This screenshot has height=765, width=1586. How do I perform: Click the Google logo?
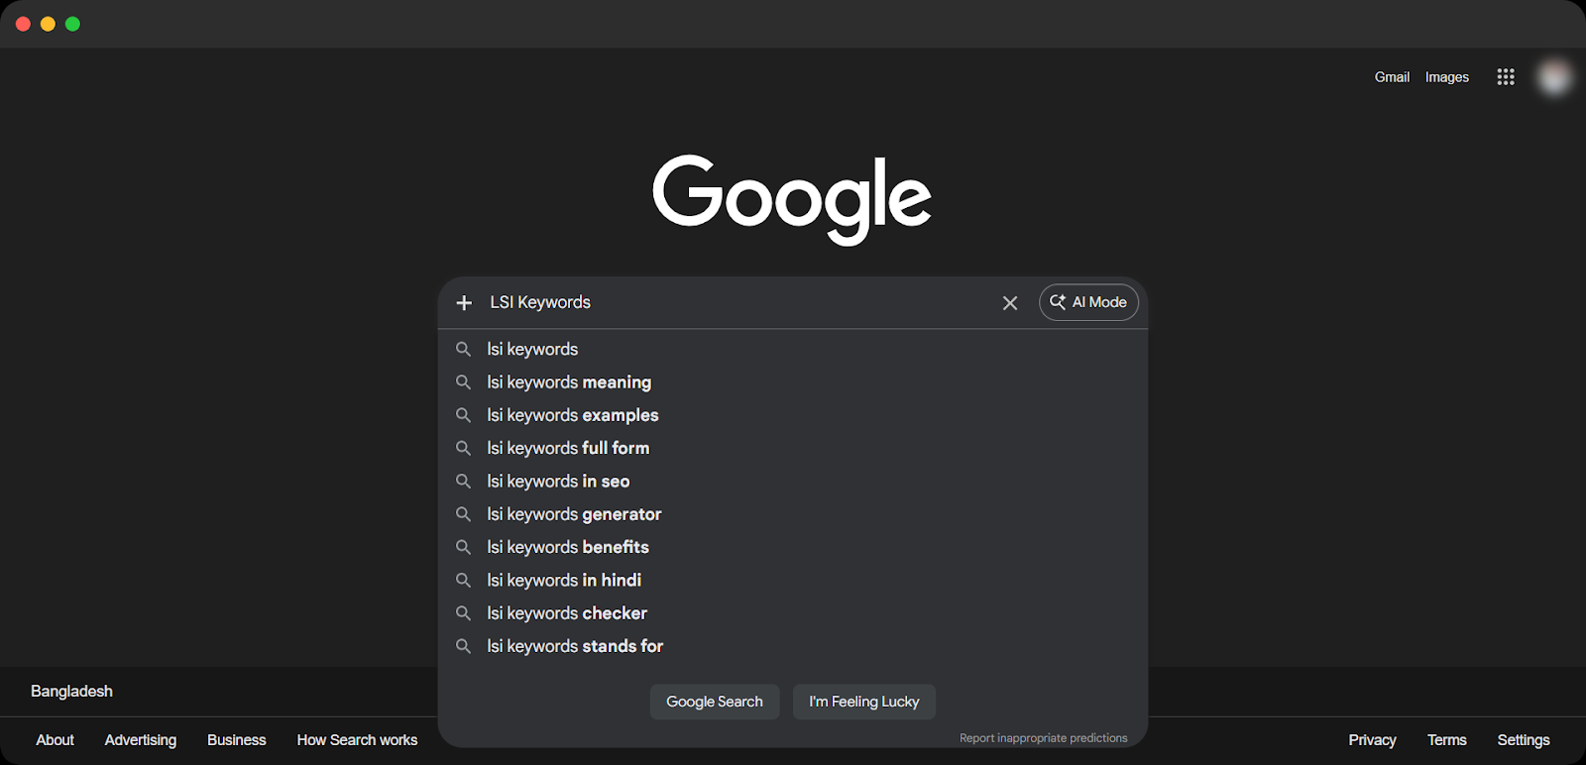click(792, 199)
